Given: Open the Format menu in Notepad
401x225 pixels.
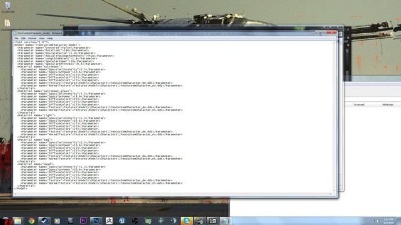Looking at the screenshot, I should tap(32, 38).
